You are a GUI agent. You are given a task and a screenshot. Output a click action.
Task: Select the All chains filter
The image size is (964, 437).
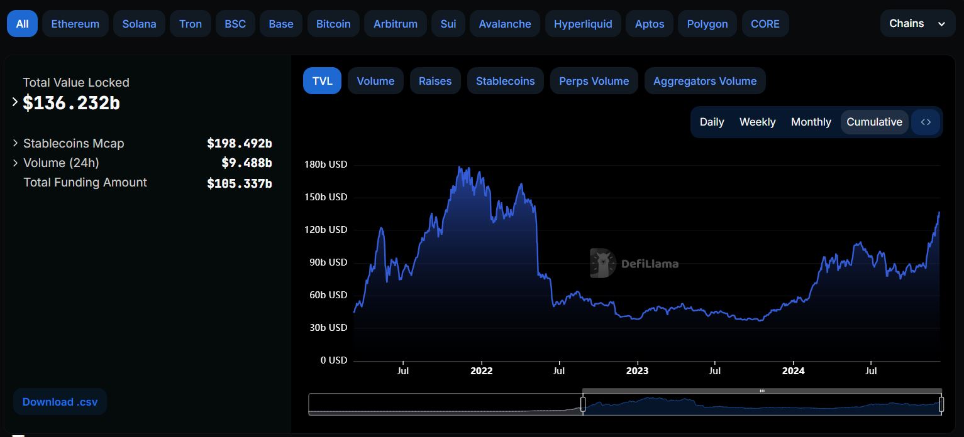coord(22,24)
